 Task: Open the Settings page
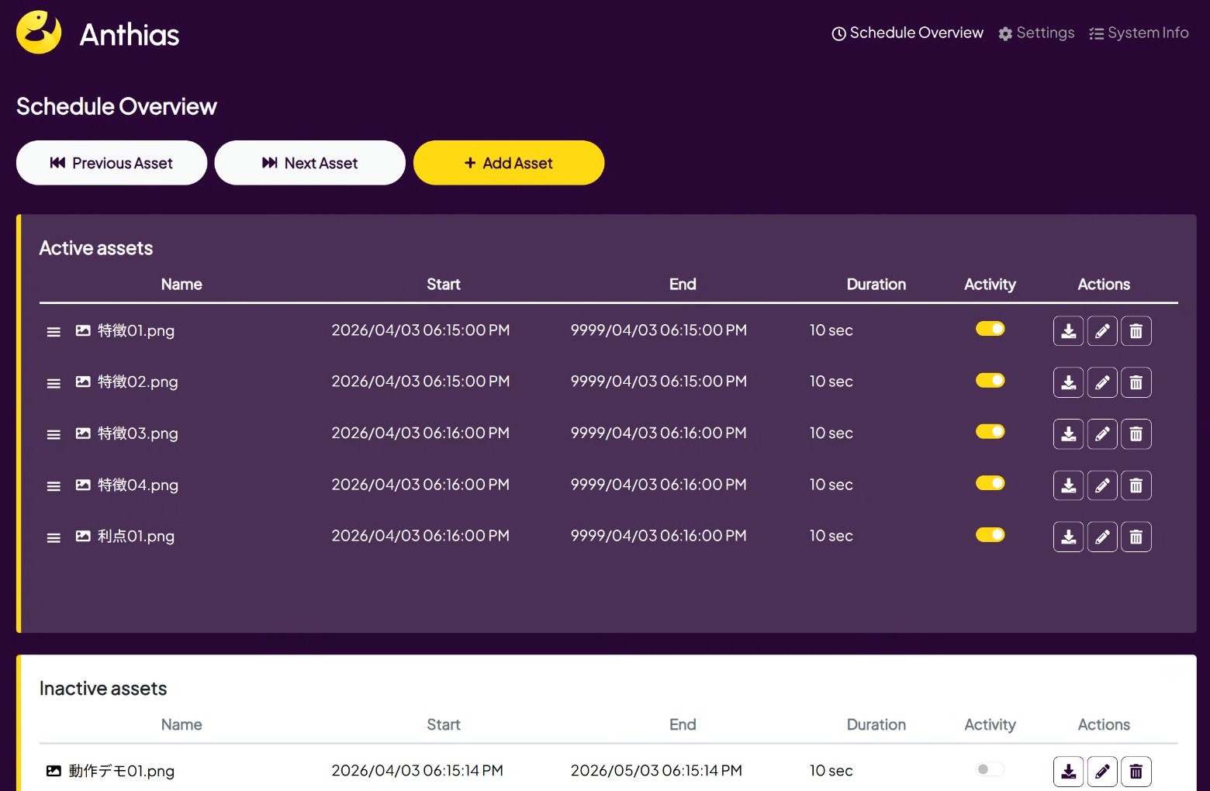(1036, 33)
